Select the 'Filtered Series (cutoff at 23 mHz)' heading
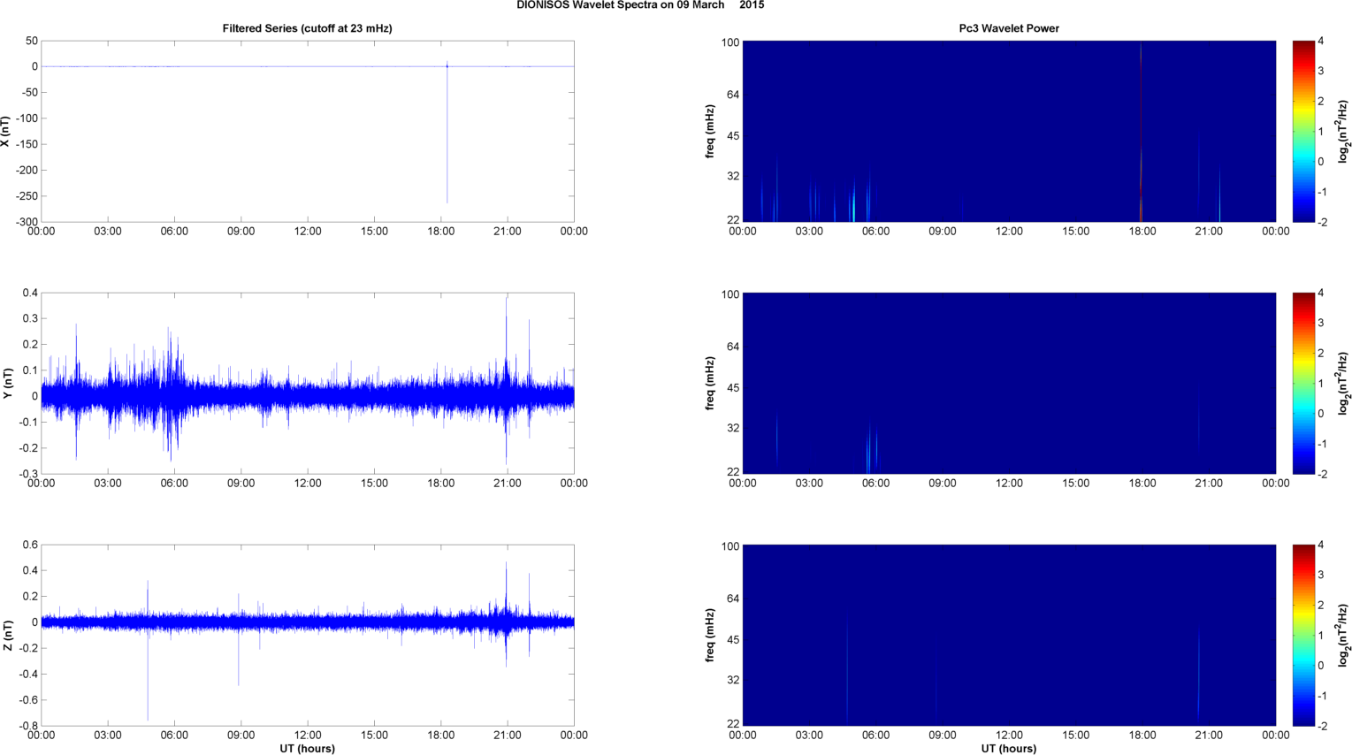Screen dimensions: 1352x755 coord(307,28)
